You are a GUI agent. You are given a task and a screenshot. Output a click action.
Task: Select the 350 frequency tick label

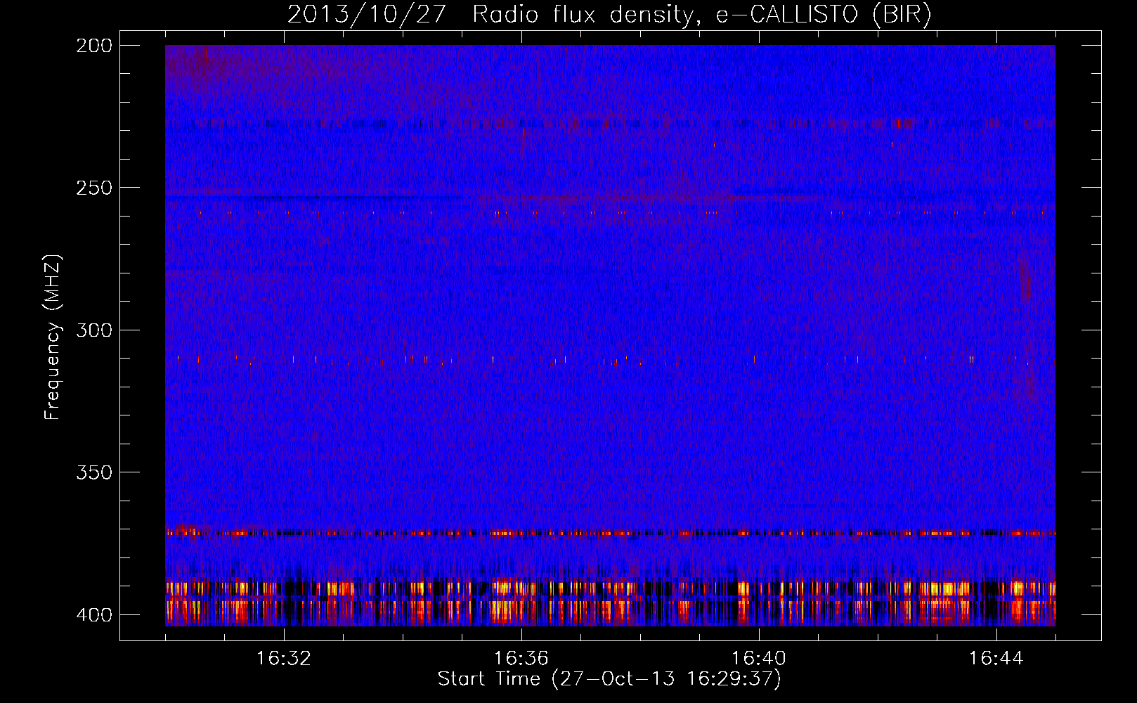pyautogui.click(x=94, y=472)
